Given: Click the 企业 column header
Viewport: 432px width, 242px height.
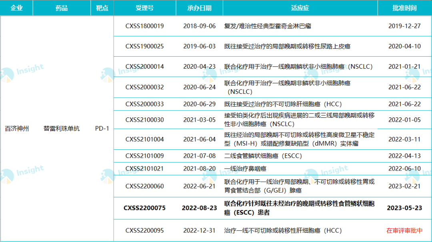Looking at the screenshot, I should tap(16, 8).
